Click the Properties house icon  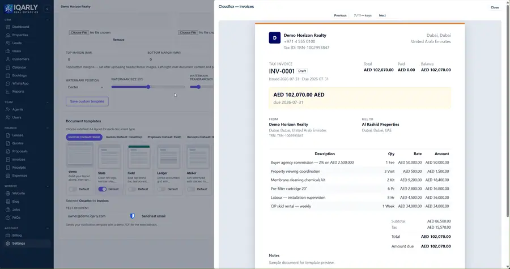[8, 35]
